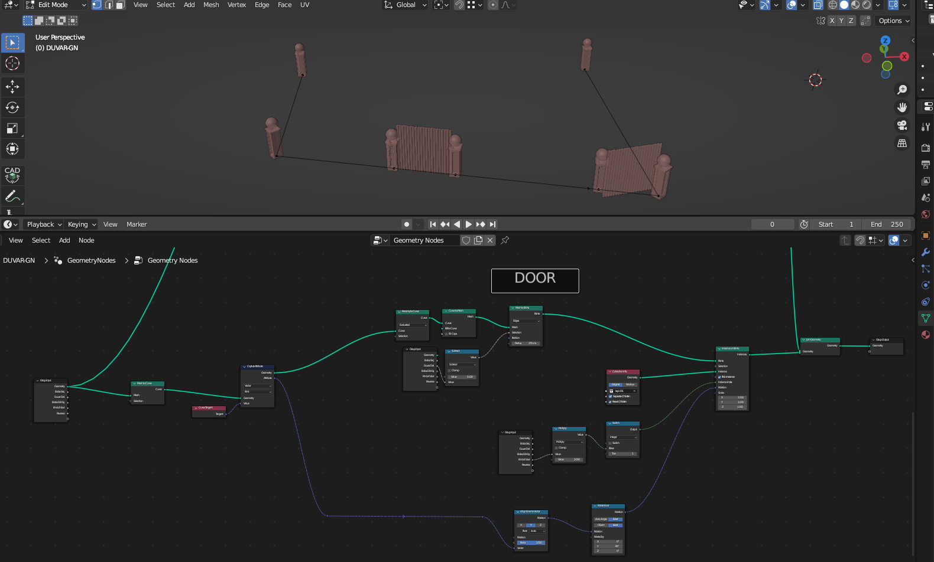Open the pivot point dropdown

point(441,5)
